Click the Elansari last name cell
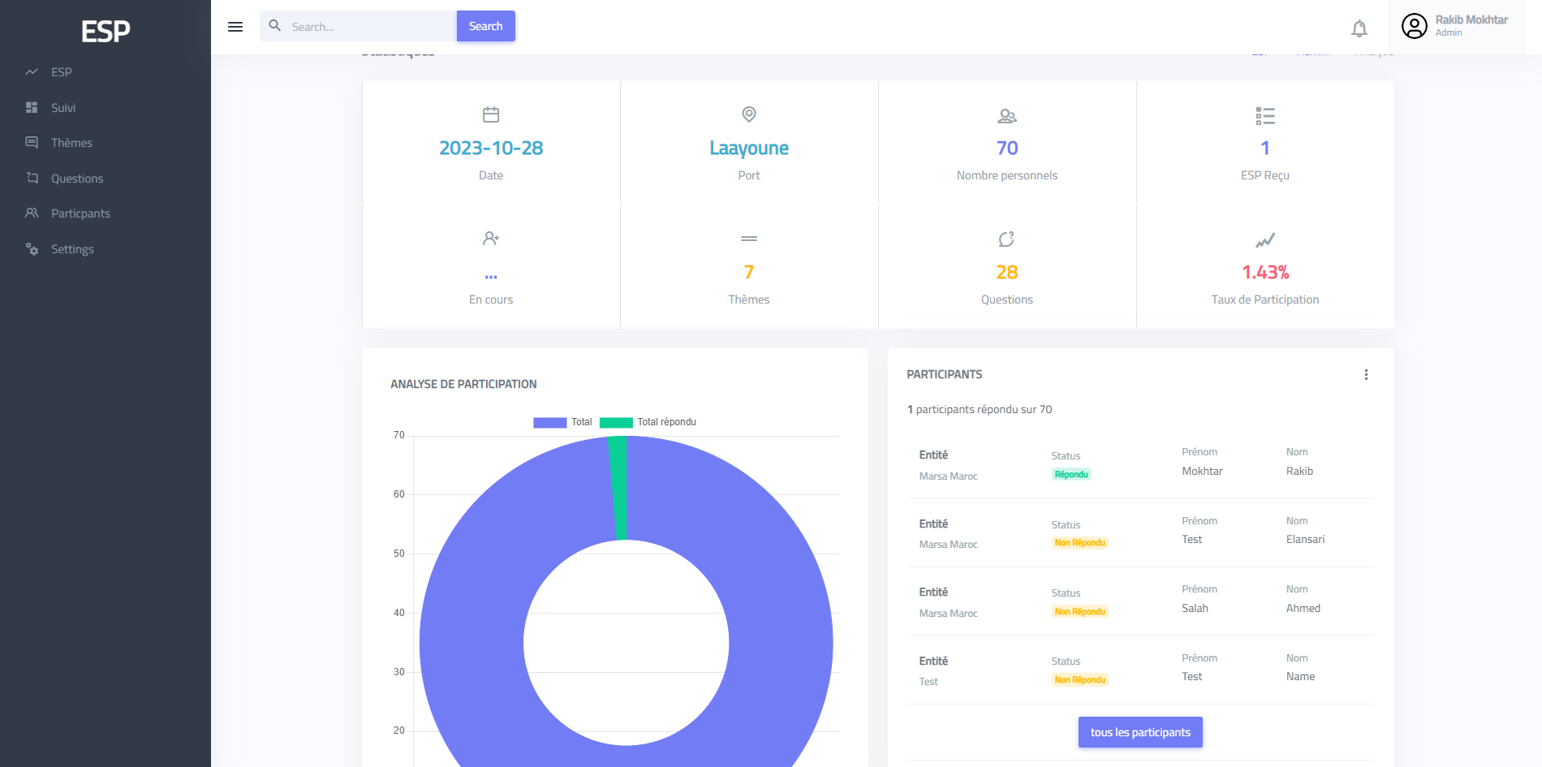 [x=1305, y=539]
